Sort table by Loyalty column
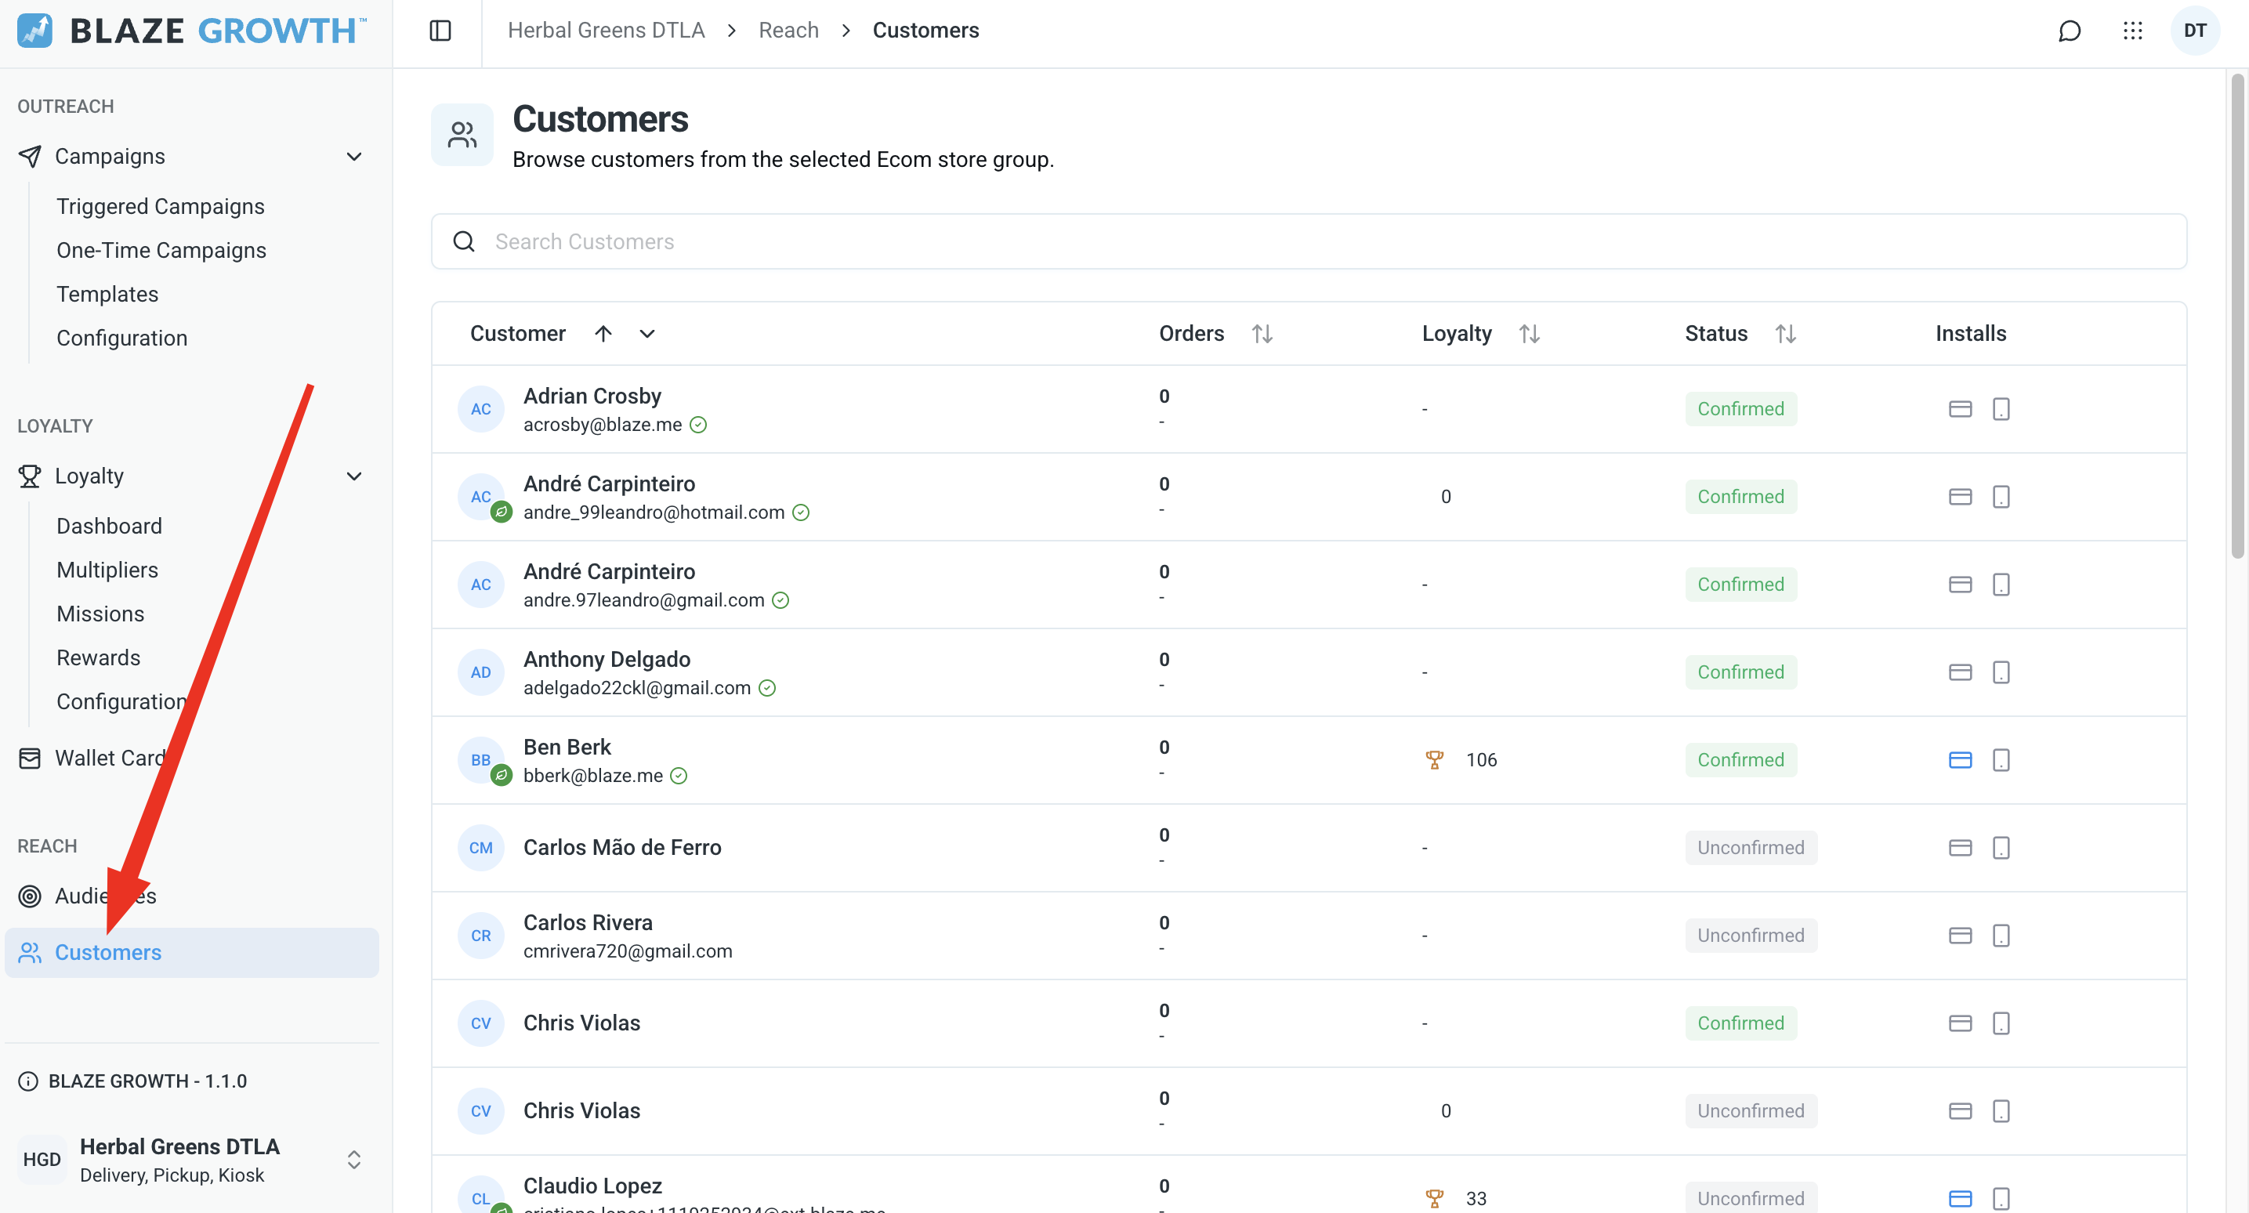The image size is (2249, 1213). point(1529,334)
